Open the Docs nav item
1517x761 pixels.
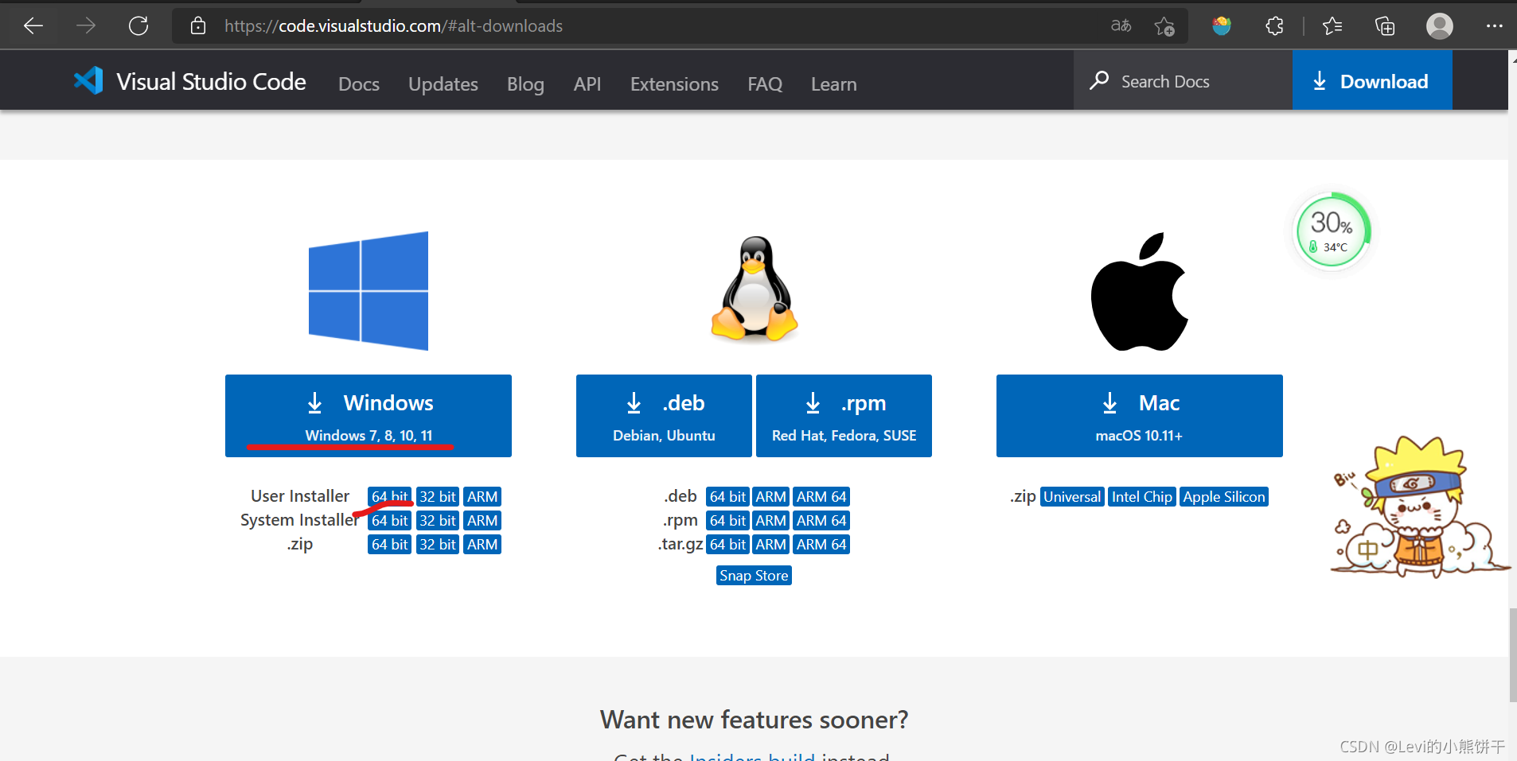coord(359,83)
